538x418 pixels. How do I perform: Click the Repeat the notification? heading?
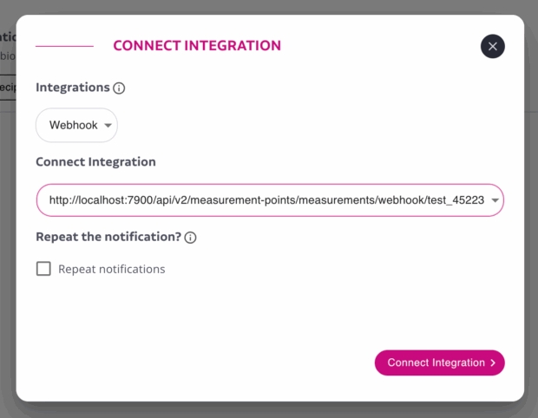(x=108, y=237)
